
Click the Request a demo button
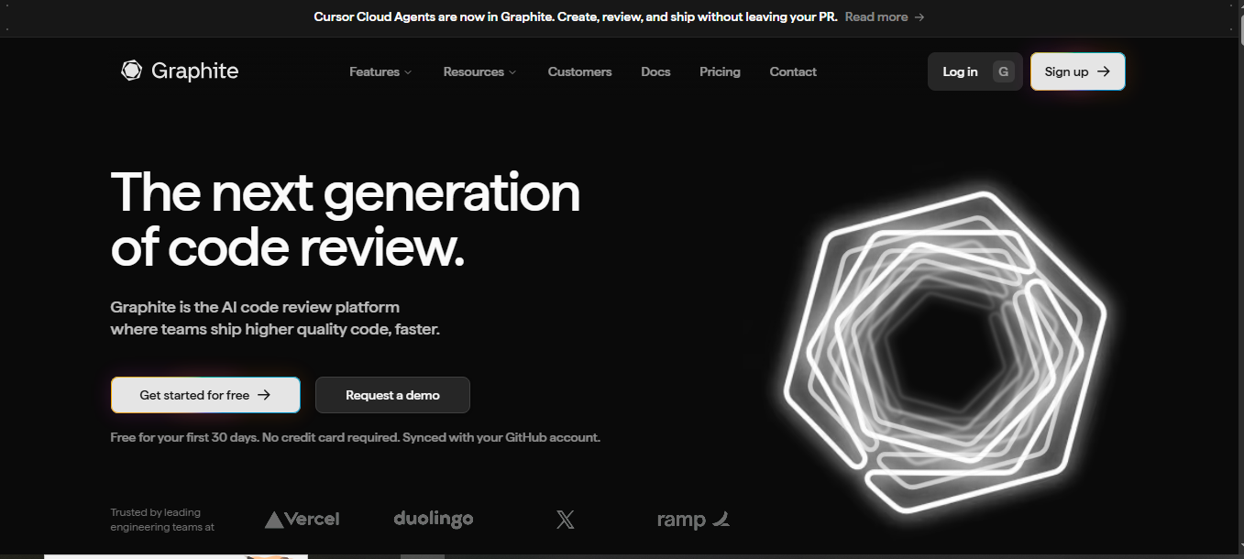pyautogui.click(x=392, y=395)
